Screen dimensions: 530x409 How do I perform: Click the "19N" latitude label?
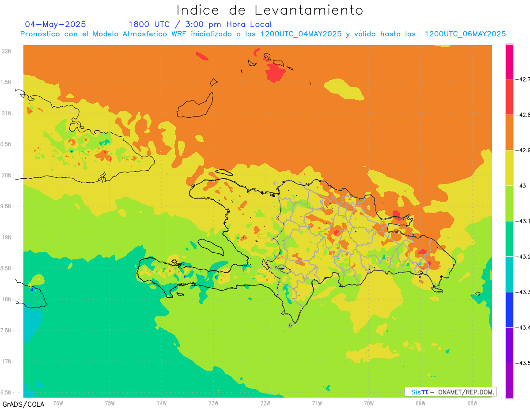click(8, 237)
